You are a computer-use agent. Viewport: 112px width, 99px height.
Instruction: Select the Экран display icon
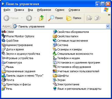(x=55, y=80)
